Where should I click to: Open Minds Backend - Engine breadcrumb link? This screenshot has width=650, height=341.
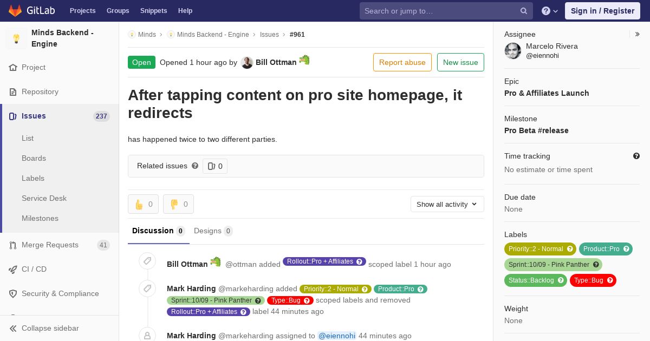pyautogui.click(x=213, y=35)
